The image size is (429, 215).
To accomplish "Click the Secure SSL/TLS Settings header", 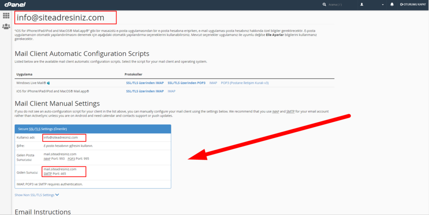I will pos(42,129).
